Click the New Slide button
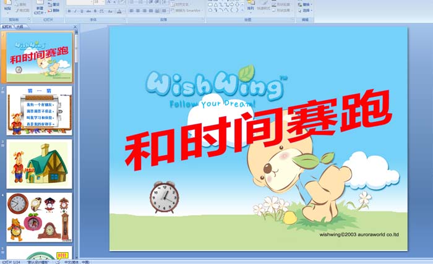The image size is (433, 264). [x=40, y=7]
